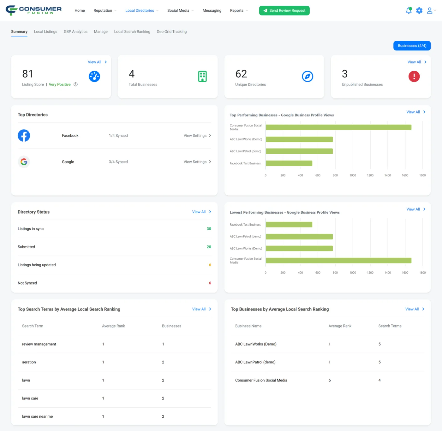Switch to the GBP Analytics tab

(x=75, y=32)
